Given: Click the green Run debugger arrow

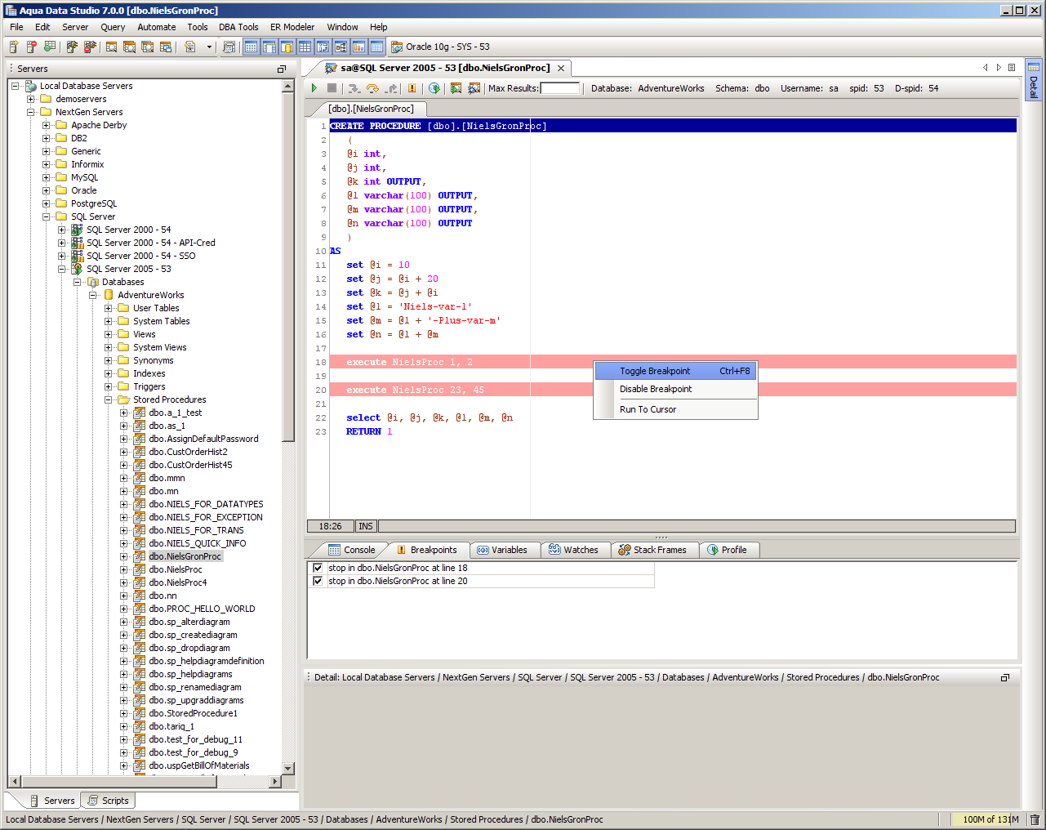Looking at the screenshot, I should tap(314, 88).
